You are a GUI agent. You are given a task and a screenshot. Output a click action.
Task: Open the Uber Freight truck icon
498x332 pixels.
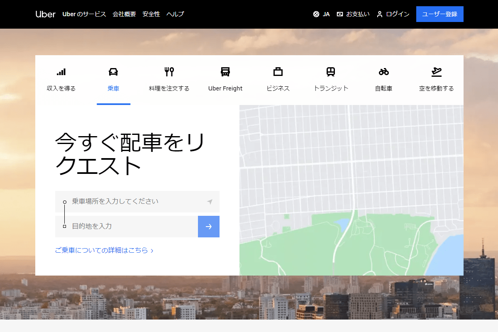pyautogui.click(x=225, y=72)
